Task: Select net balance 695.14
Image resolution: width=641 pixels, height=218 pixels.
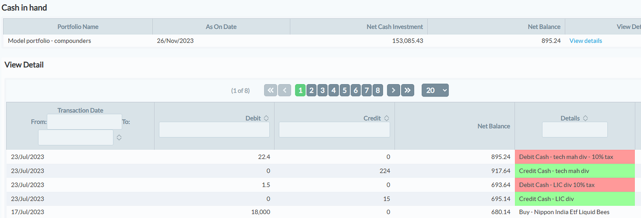Action: pos(501,199)
